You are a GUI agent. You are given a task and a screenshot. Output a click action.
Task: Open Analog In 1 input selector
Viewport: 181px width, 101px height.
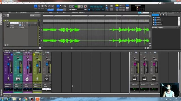pos(8,84)
